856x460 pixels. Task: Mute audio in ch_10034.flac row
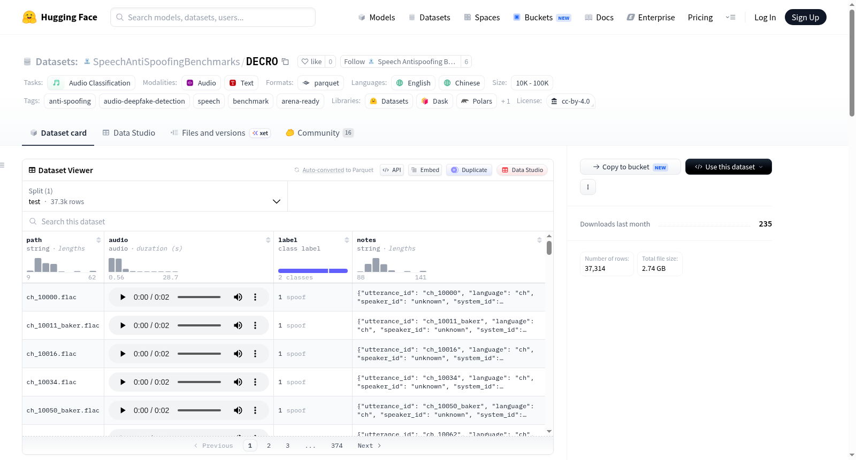pos(238,382)
